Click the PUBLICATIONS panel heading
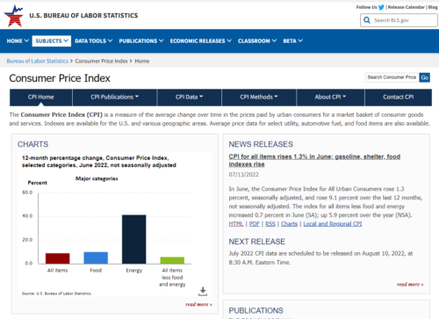The image size is (439, 319). coord(255,310)
